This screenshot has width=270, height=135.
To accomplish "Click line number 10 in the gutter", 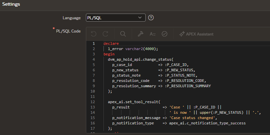I will (93, 91).
